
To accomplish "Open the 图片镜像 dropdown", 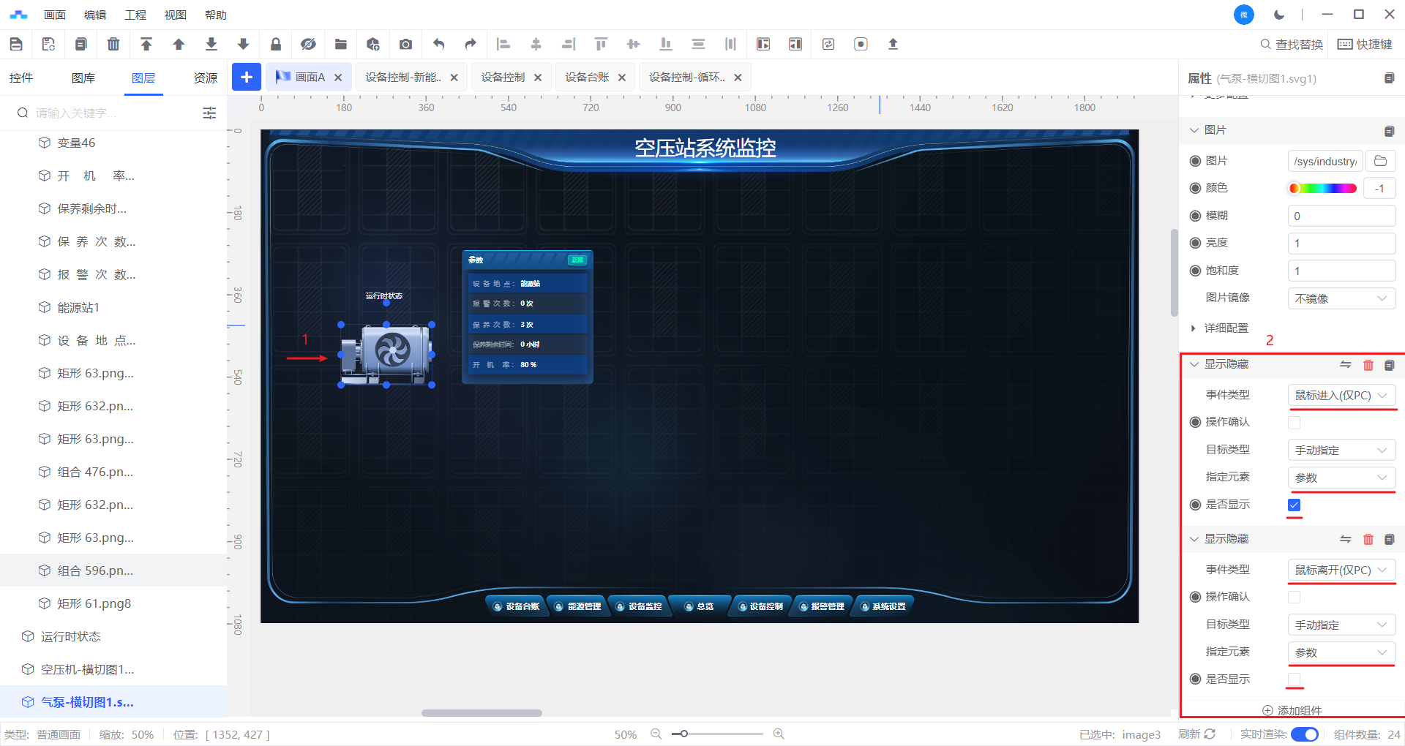I will click(1341, 298).
